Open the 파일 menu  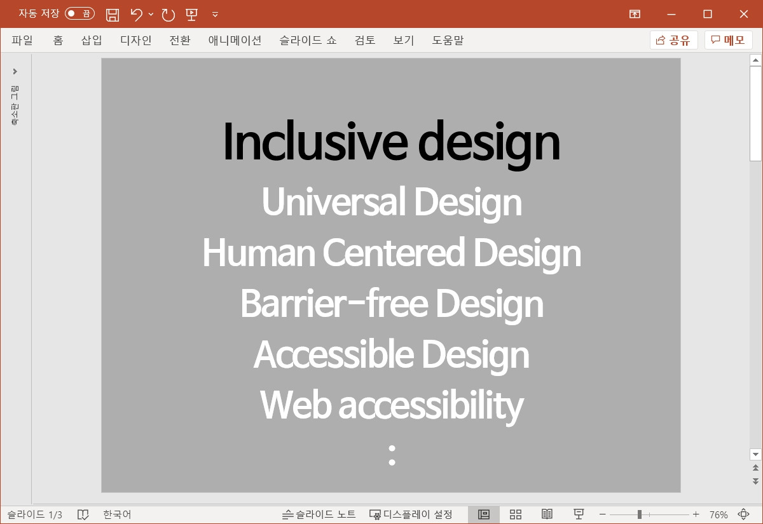[22, 41]
